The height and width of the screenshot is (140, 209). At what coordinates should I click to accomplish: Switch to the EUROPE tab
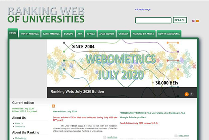coord(68,34)
